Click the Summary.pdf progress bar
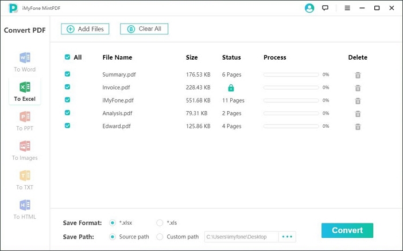The image size is (403, 251). click(291, 74)
